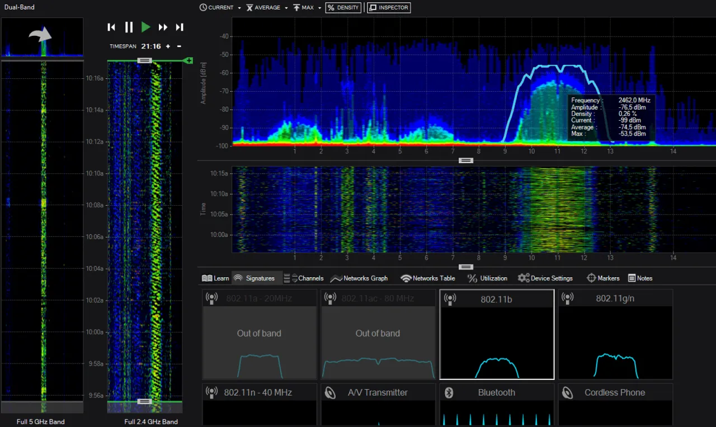Click the green add marker icon
This screenshot has width=716, height=427.
(189, 60)
